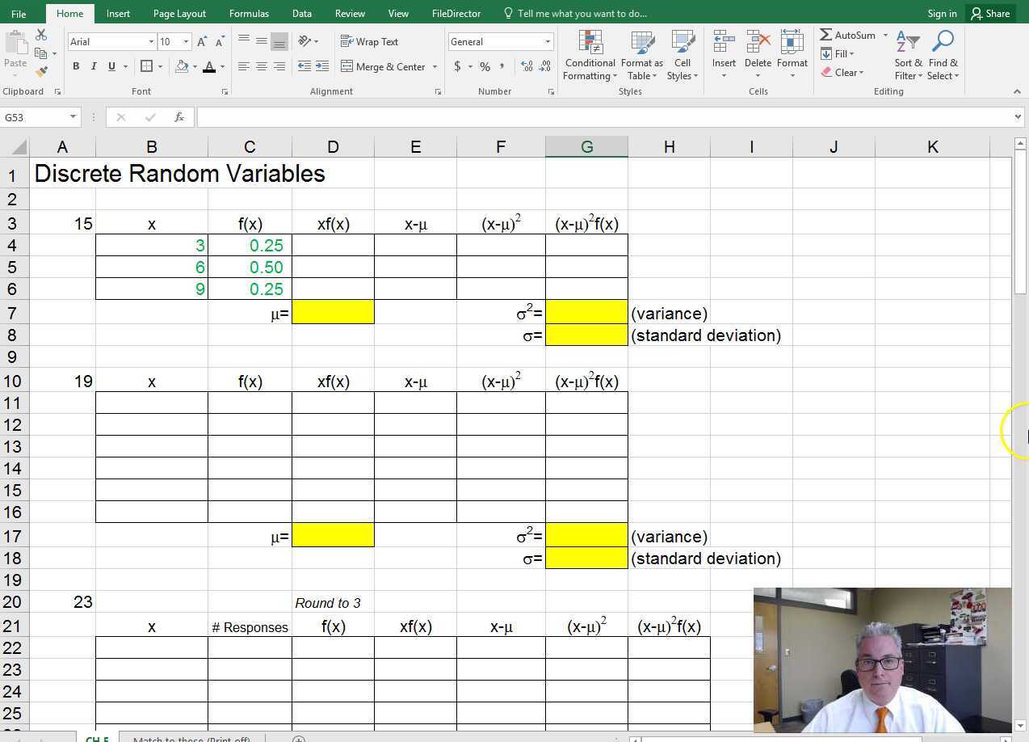Open the General number format dropdown
This screenshot has width=1029, height=742.
pos(547,41)
